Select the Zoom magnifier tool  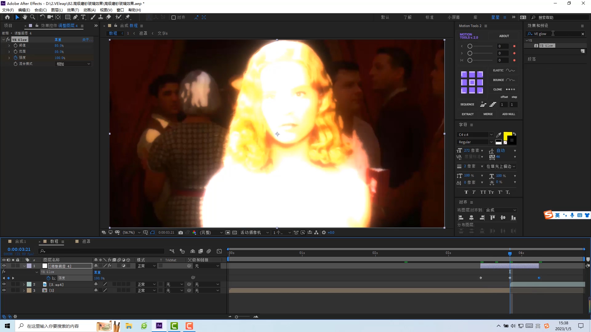(x=33, y=17)
